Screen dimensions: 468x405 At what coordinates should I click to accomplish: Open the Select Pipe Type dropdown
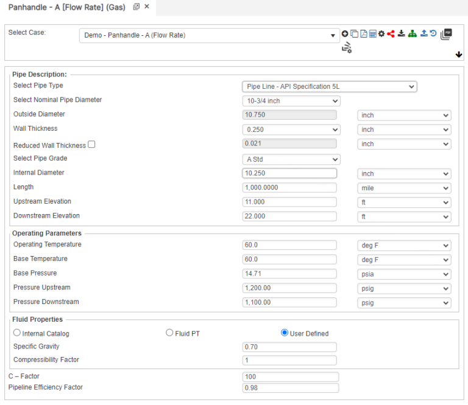(x=330, y=87)
